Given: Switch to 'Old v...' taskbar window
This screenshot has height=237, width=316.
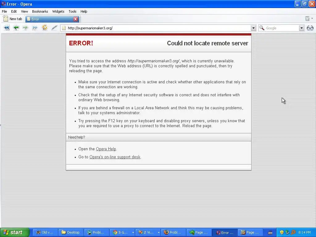Looking at the screenshot, I should click(45, 232).
